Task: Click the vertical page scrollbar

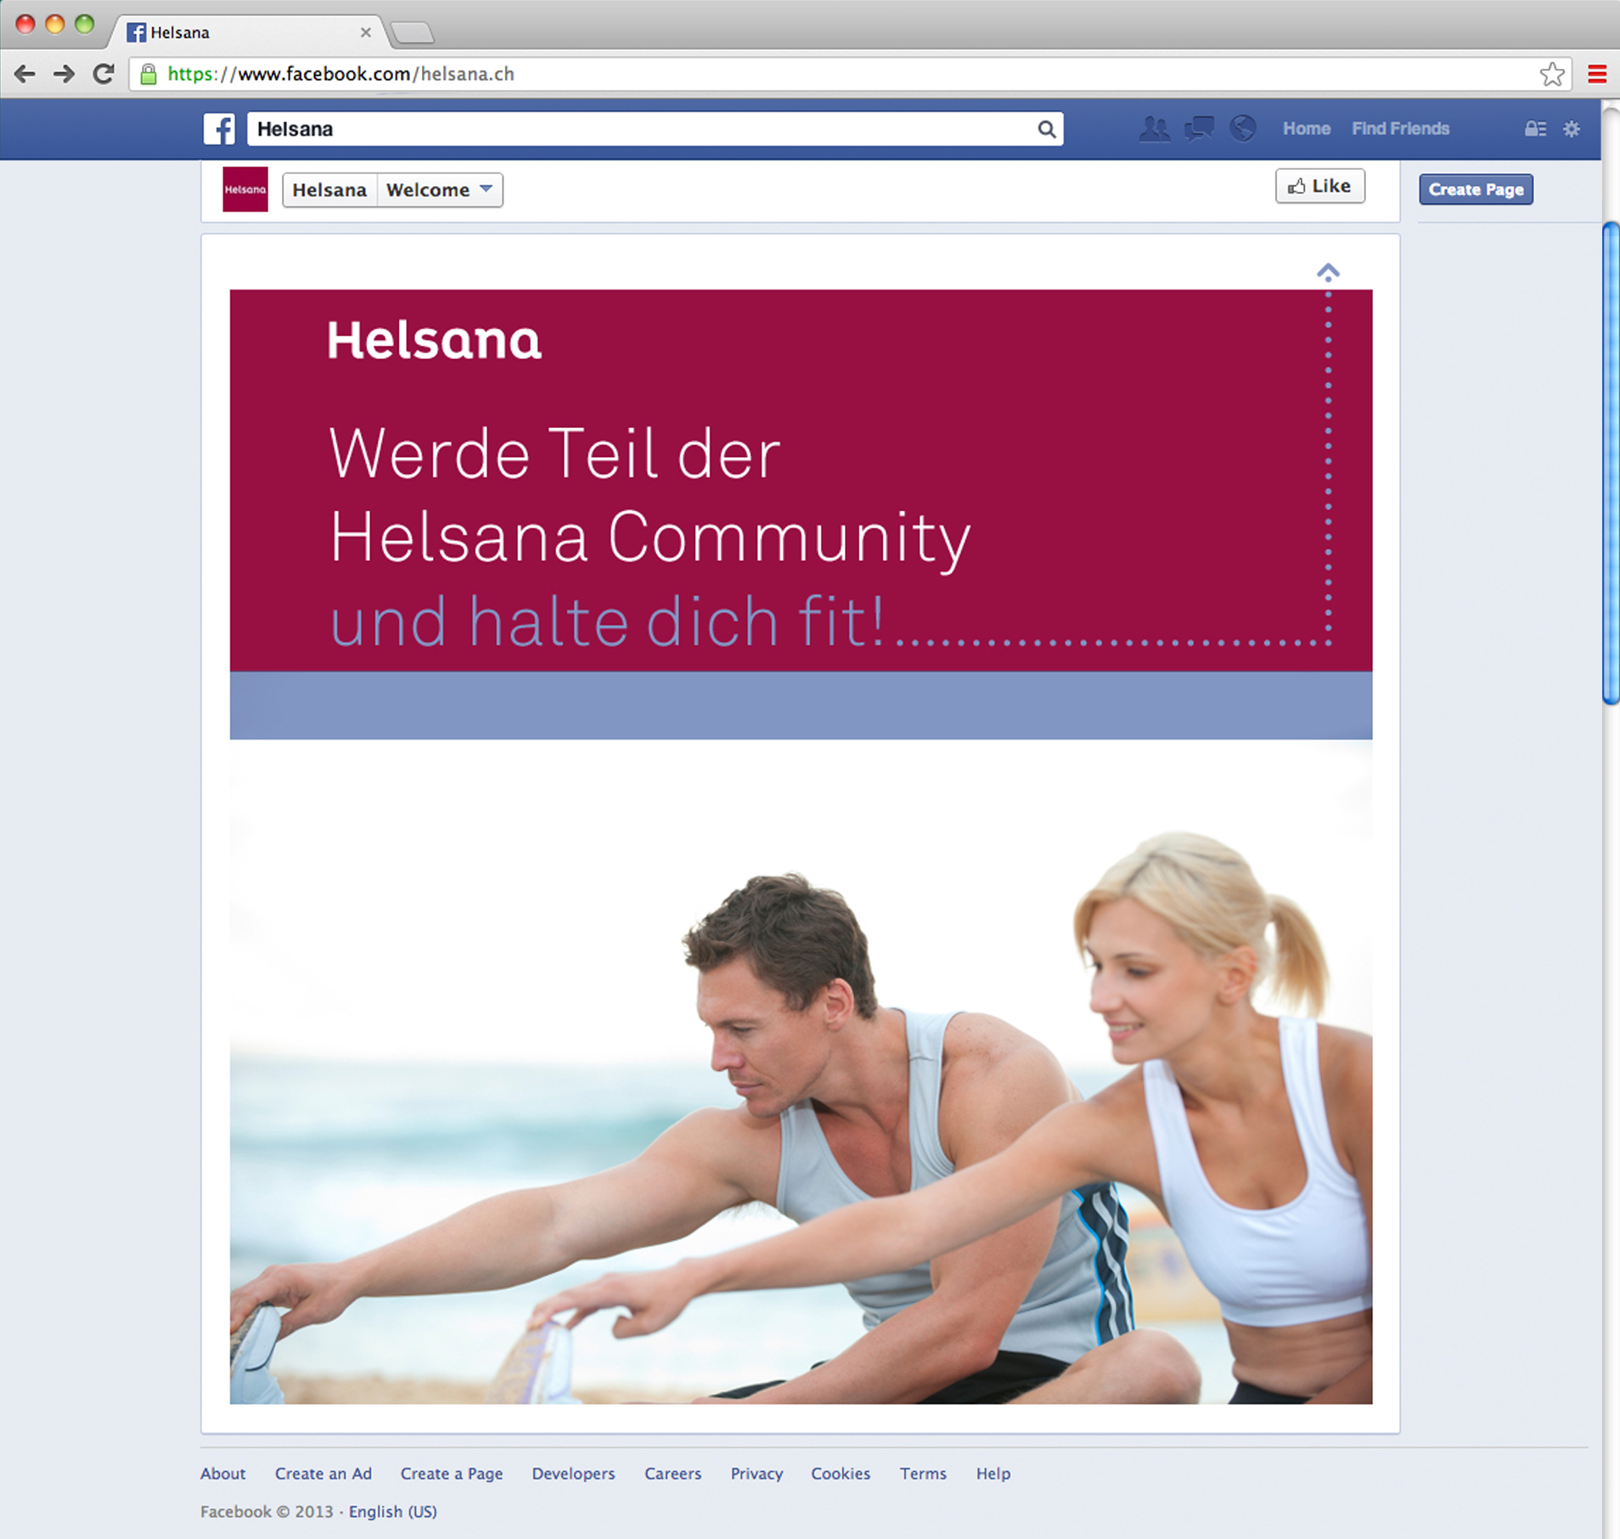Action: pyautogui.click(x=1611, y=463)
